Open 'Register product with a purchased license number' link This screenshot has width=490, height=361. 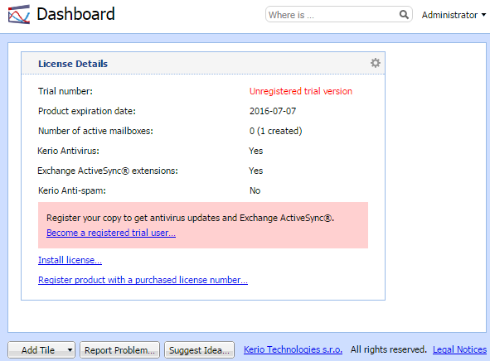(143, 280)
